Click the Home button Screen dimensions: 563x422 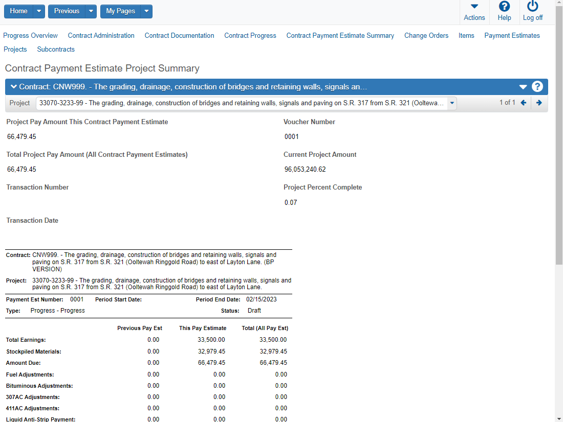pos(18,11)
